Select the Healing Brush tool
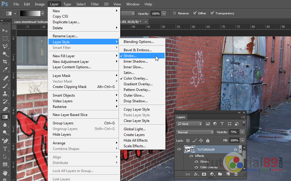291x181 pixels. (x=5, y=78)
